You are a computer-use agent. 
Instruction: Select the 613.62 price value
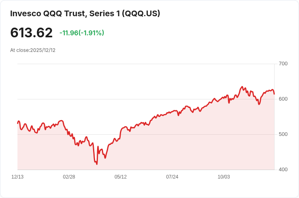click(31, 33)
